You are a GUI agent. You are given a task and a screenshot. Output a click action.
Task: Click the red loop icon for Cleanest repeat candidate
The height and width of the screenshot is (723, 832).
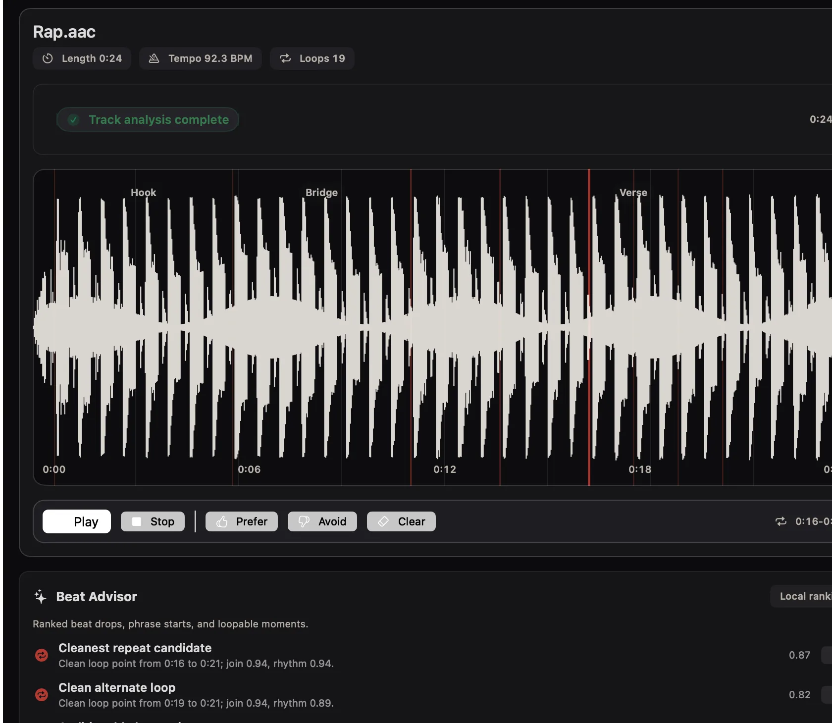[42, 655]
